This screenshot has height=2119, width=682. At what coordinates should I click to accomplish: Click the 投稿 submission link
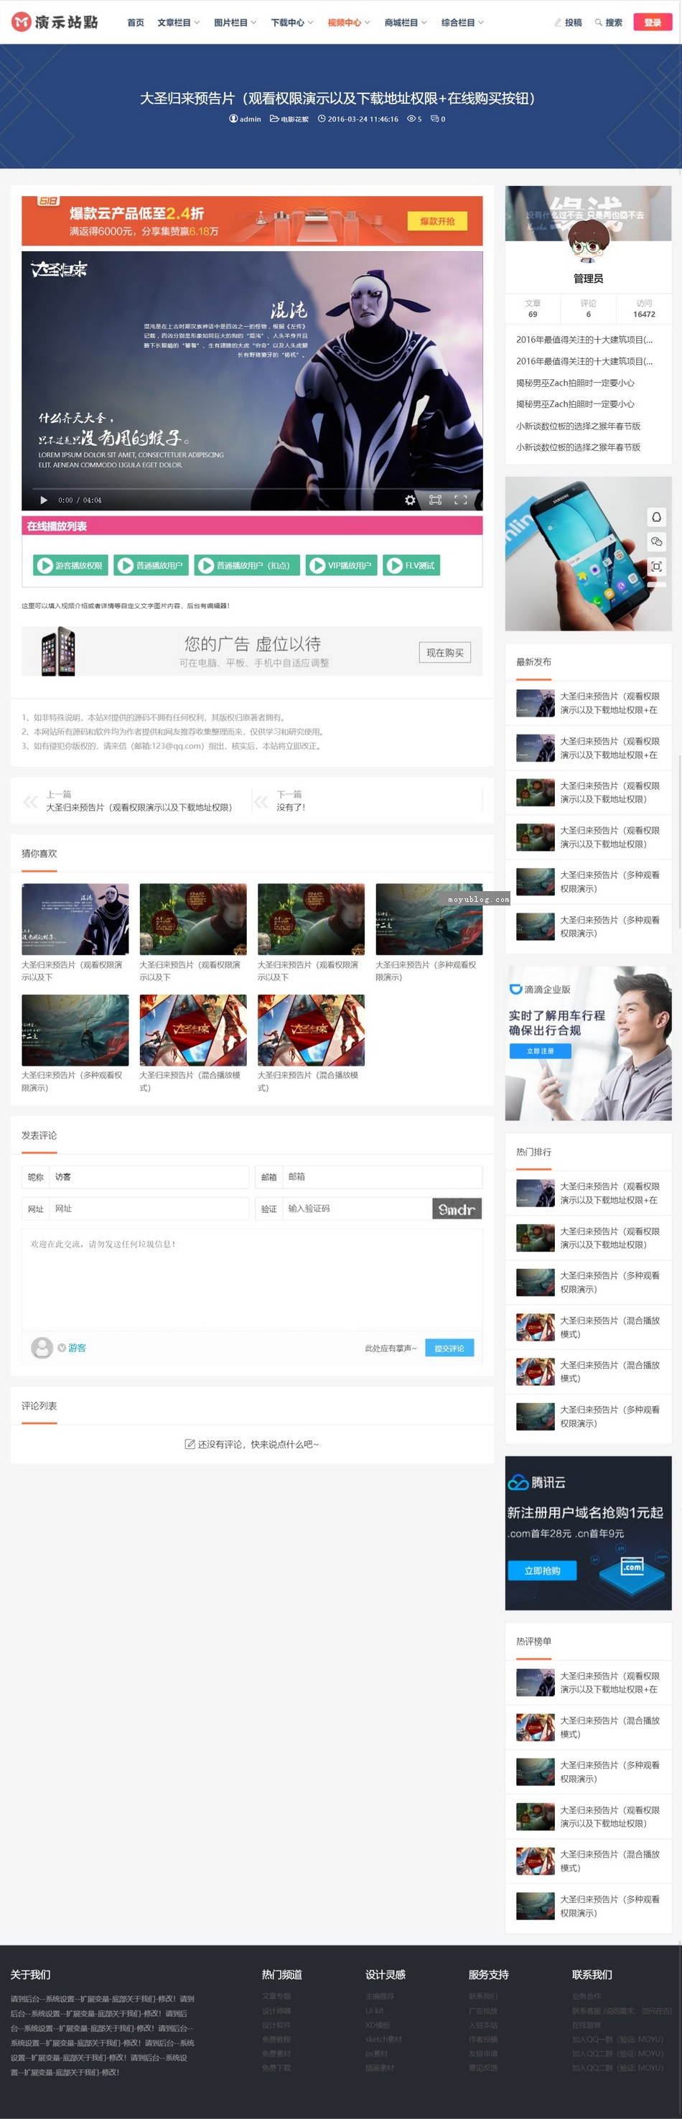pos(568,22)
